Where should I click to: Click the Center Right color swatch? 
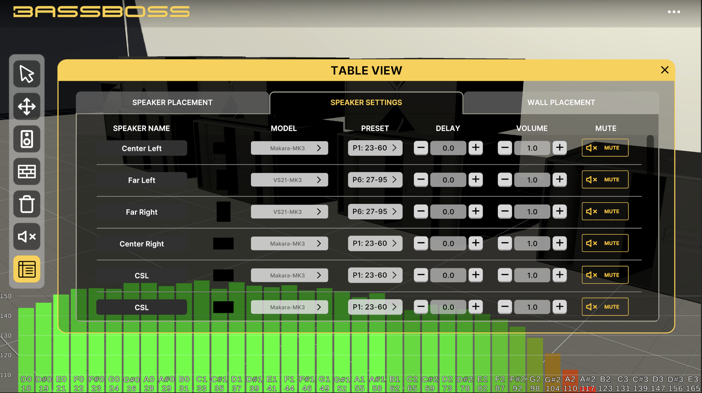tap(223, 243)
